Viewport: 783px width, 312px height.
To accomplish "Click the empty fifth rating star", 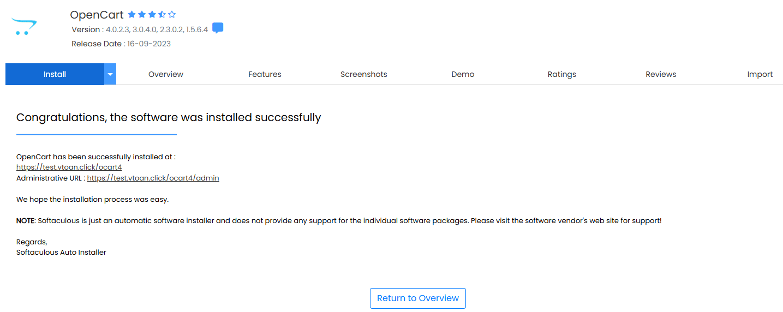I will 172,15.
